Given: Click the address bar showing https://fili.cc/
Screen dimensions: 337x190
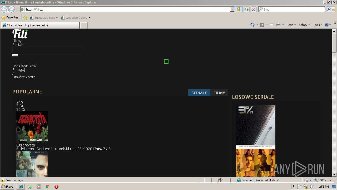Looking at the screenshot, I should 125,9.
